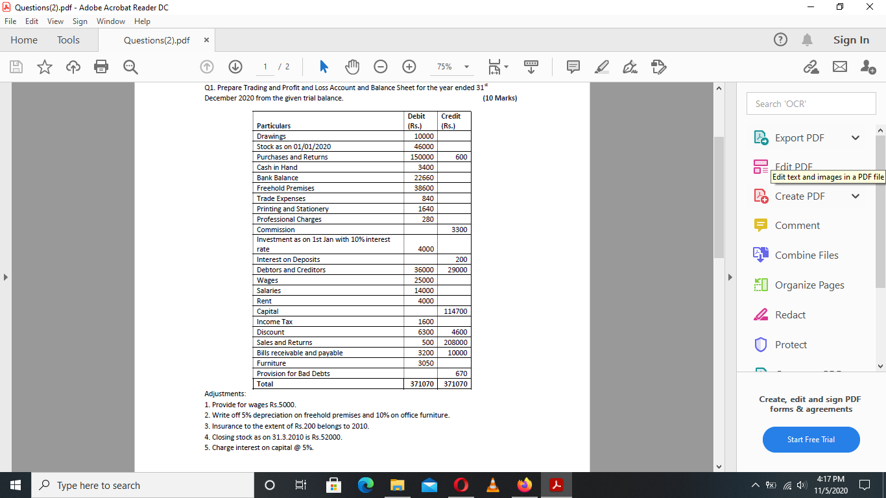Add the document to favorites with the star
The image size is (886, 498).
44,67
